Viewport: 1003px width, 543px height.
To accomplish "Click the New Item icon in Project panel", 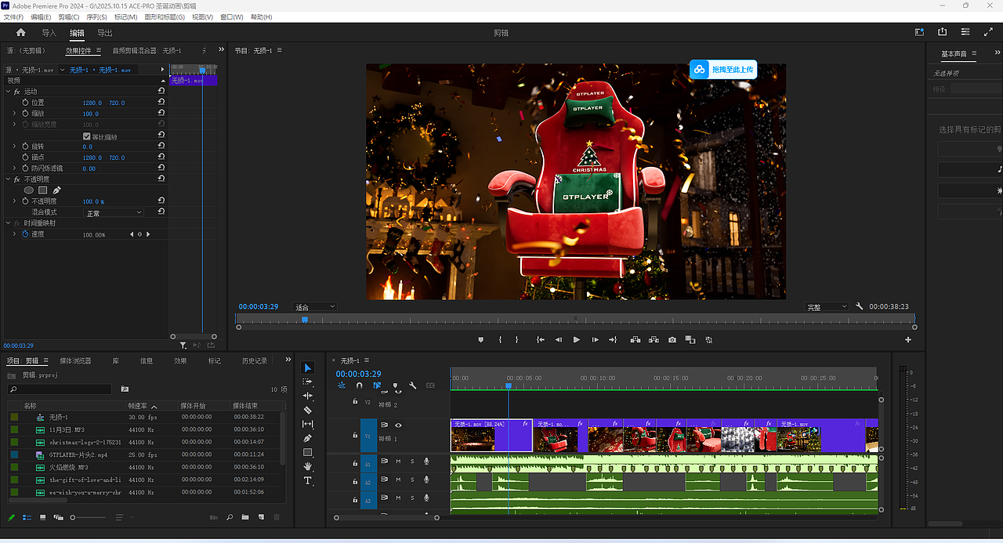I will [x=260, y=517].
